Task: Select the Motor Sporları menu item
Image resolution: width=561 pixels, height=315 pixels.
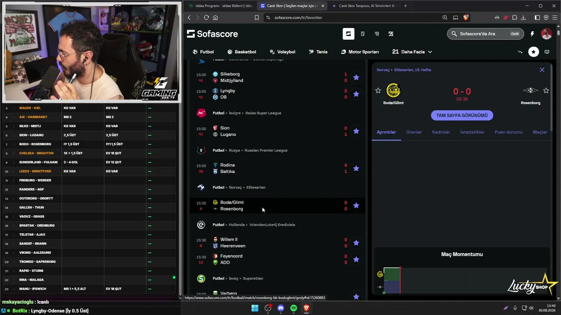Action: [360, 52]
